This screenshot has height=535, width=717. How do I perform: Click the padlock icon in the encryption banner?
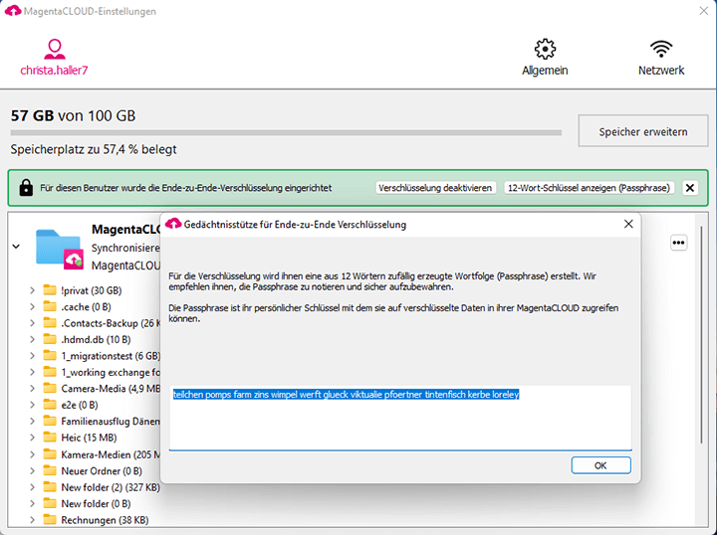coord(26,188)
